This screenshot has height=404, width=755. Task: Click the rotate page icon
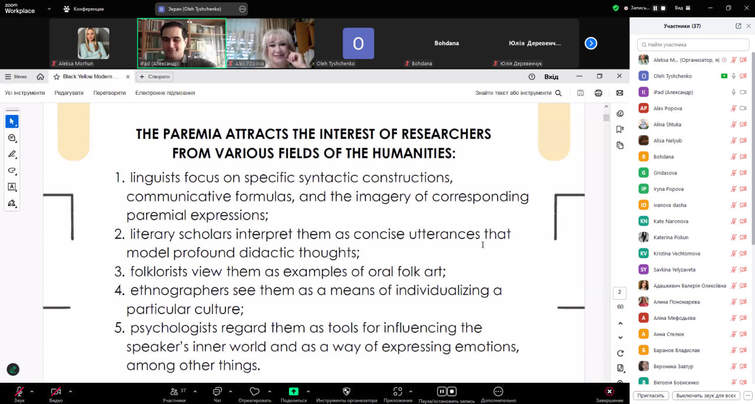(620, 353)
